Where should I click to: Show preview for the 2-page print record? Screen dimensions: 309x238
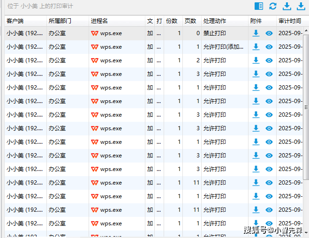point(269,60)
